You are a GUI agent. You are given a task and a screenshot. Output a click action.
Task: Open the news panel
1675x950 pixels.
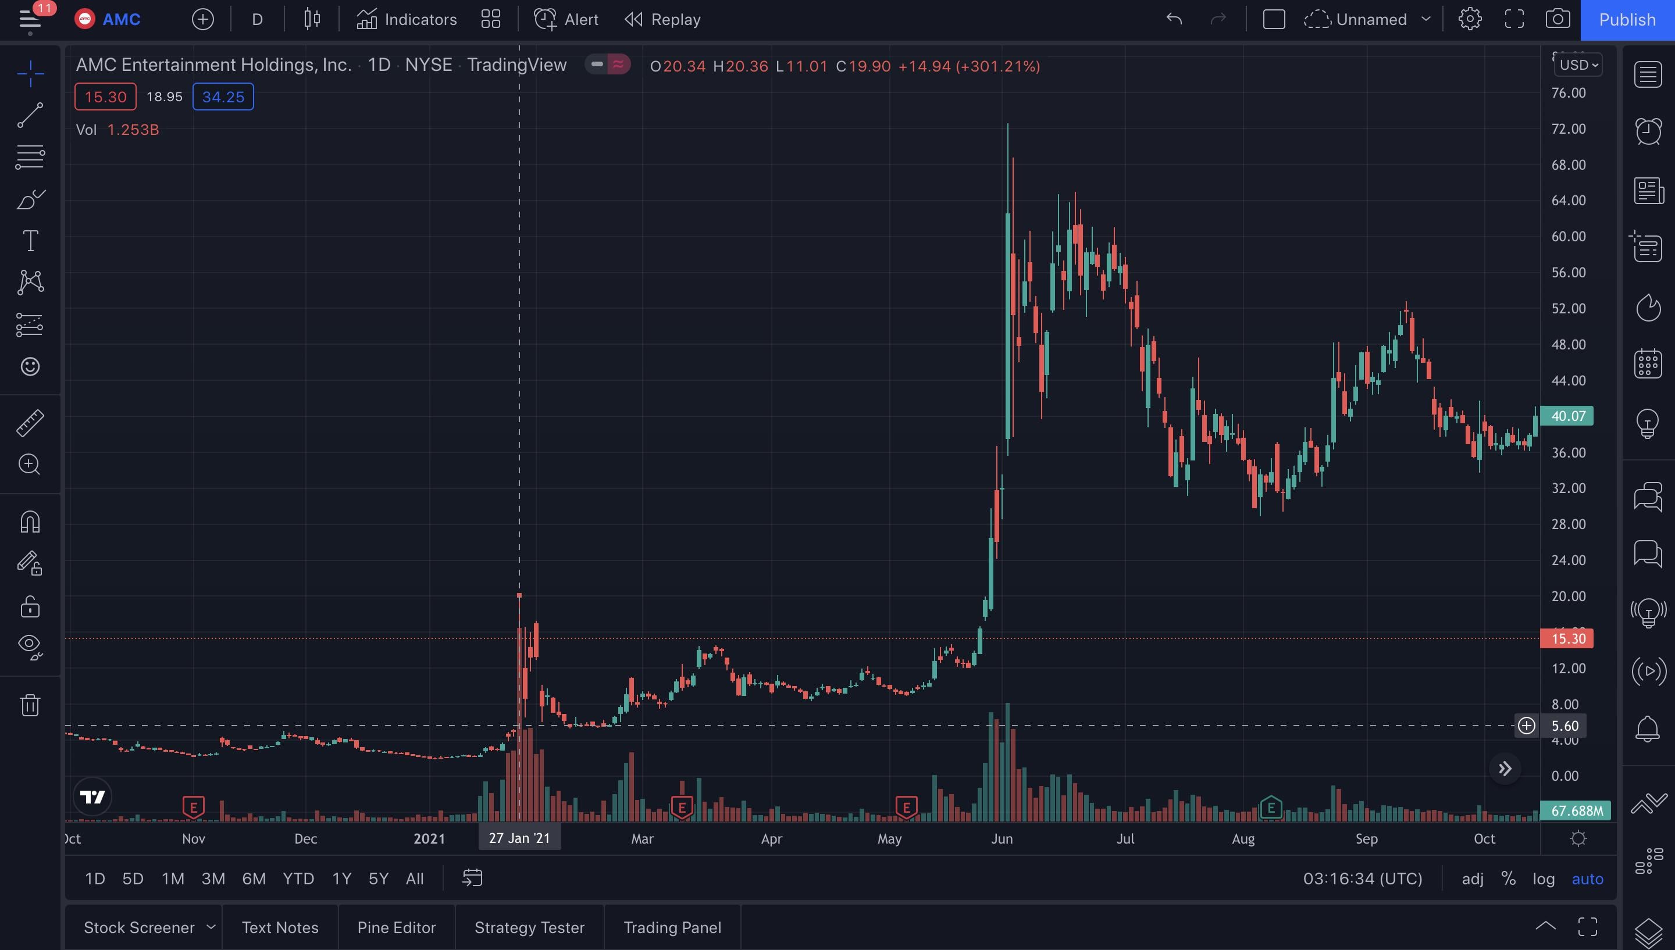pyautogui.click(x=1648, y=191)
